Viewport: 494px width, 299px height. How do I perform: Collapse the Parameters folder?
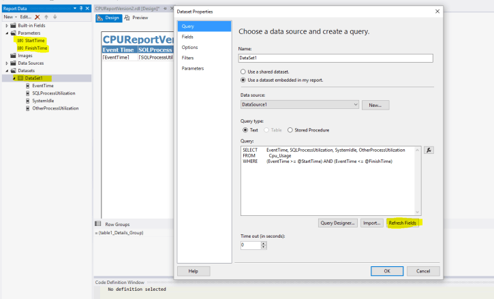(x=7, y=33)
